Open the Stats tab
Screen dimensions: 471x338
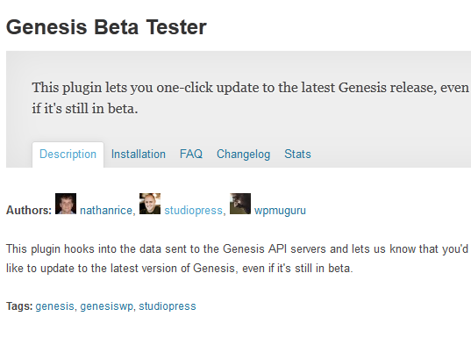297,155
